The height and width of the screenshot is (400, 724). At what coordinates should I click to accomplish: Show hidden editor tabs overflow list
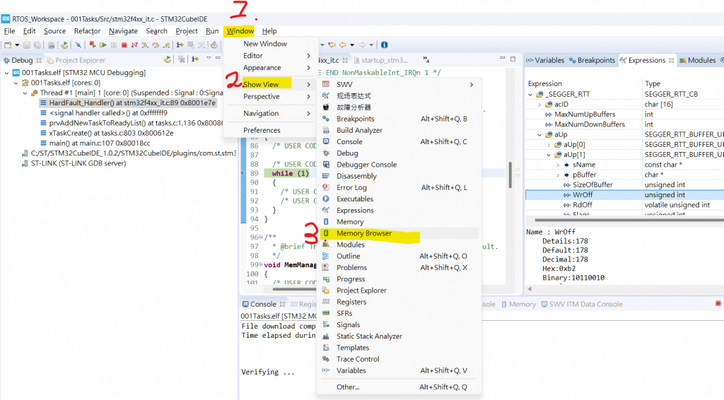tap(426, 59)
